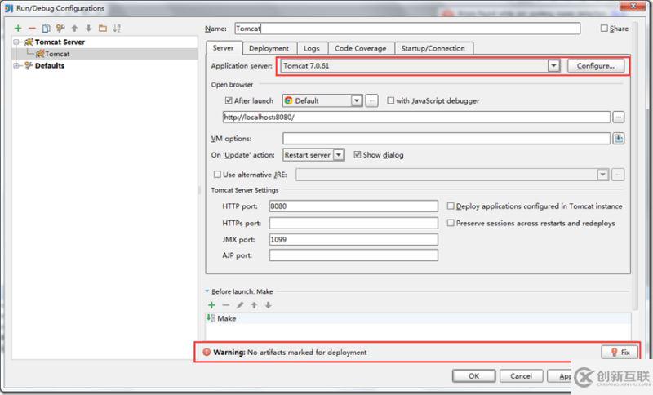
Task: Click HTTP port field
Action: pyautogui.click(x=353, y=206)
